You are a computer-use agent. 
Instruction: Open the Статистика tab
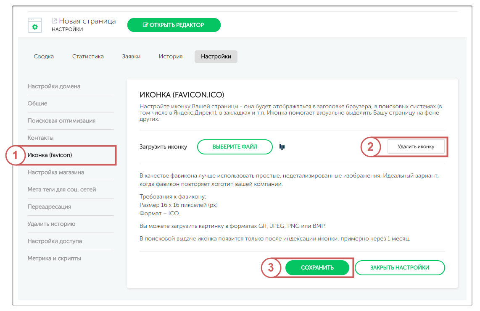point(88,56)
